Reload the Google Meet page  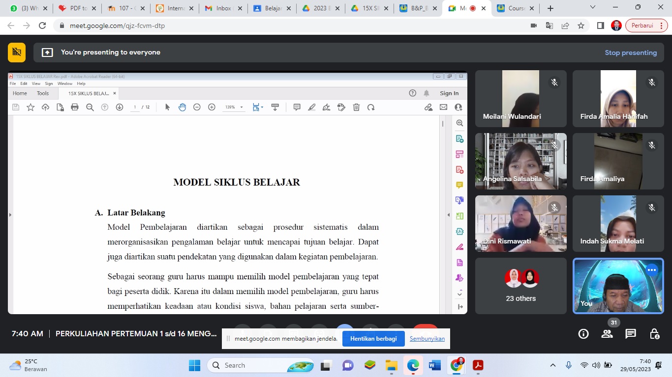click(x=42, y=26)
